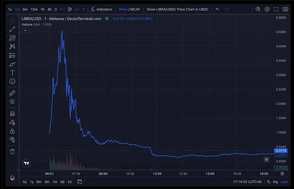Select the crosshair cursor tool

(12, 20)
